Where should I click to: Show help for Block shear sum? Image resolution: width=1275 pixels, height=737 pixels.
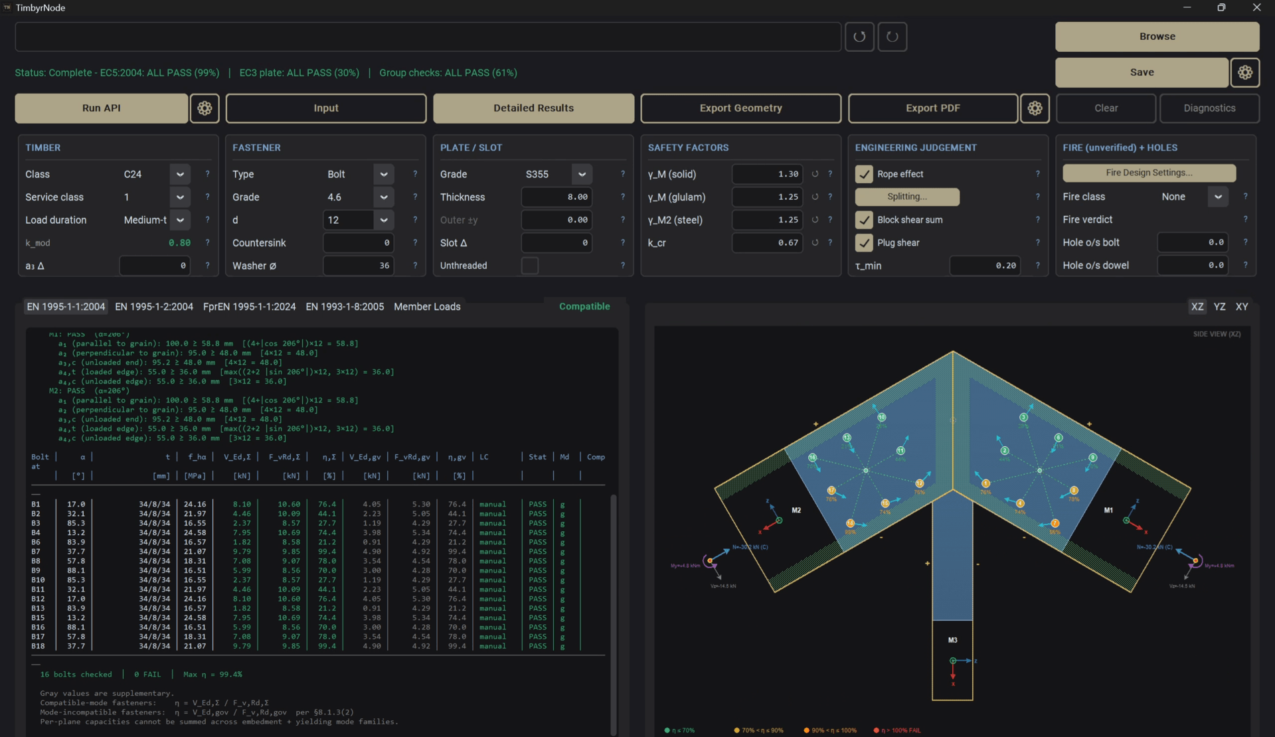1037,220
